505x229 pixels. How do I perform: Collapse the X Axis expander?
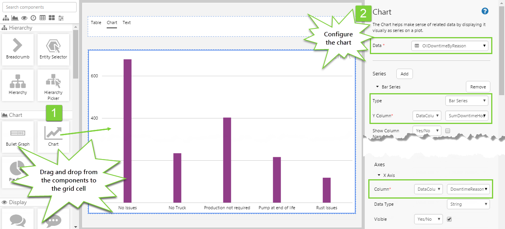point(379,175)
